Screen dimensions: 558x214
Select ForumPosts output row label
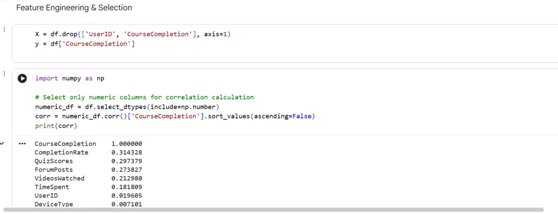click(54, 170)
